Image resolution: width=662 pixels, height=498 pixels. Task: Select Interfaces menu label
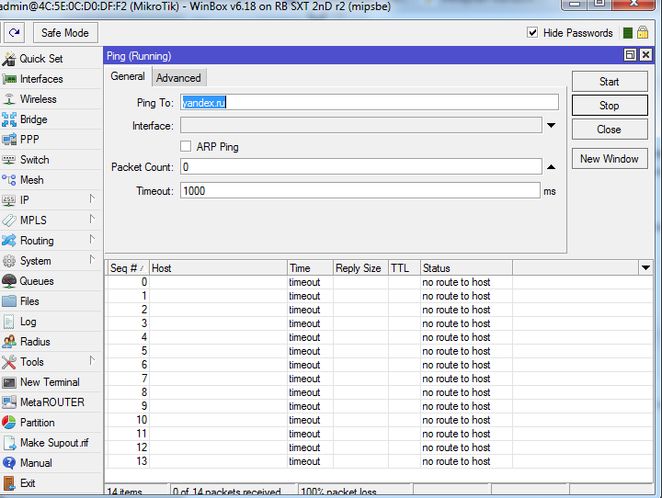[x=41, y=79]
